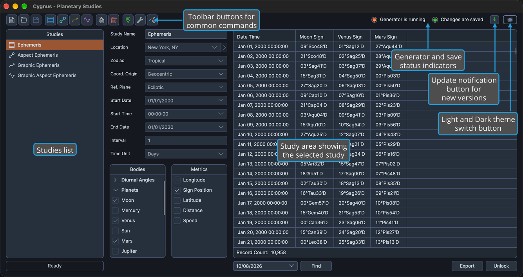Click the chart settings gear toolbar icon

coord(152,20)
